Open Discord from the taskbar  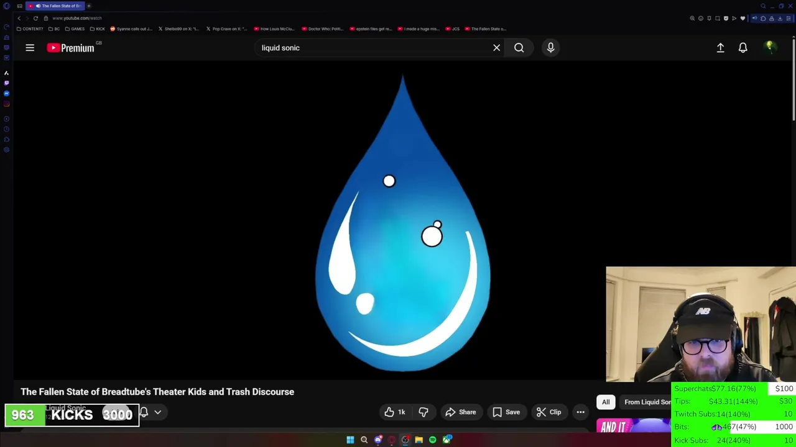coord(378,440)
